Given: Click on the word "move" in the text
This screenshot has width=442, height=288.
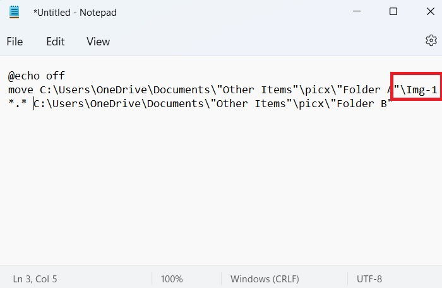Looking at the screenshot, I should [x=21, y=90].
